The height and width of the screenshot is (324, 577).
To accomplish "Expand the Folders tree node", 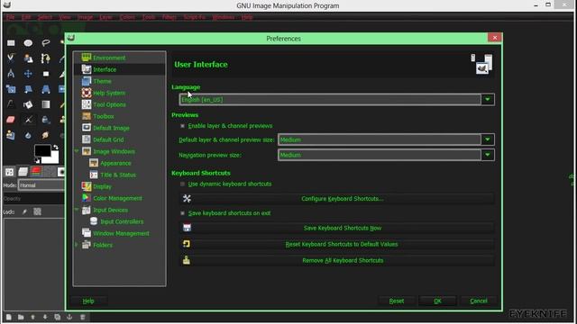I will [x=77, y=244].
